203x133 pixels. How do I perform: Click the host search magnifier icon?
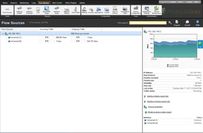pyautogui.click(x=170, y=23)
